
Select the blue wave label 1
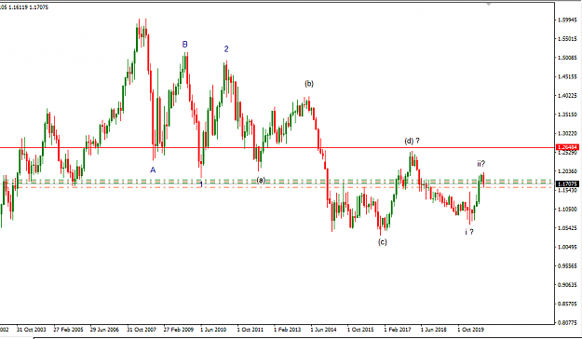(x=201, y=184)
